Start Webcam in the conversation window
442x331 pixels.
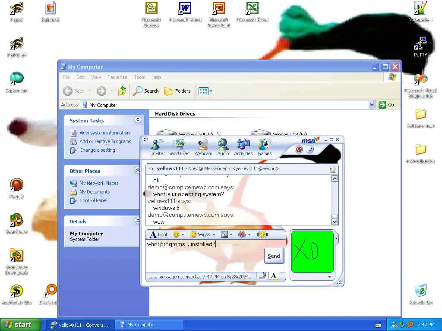click(x=203, y=147)
